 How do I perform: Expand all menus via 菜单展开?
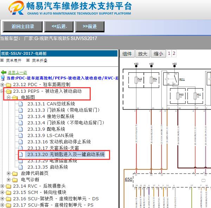pyautogui.click(x=14, y=60)
